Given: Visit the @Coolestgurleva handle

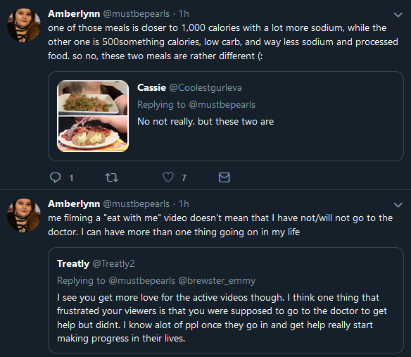Looking at the screenshot, I should point(205,88).
